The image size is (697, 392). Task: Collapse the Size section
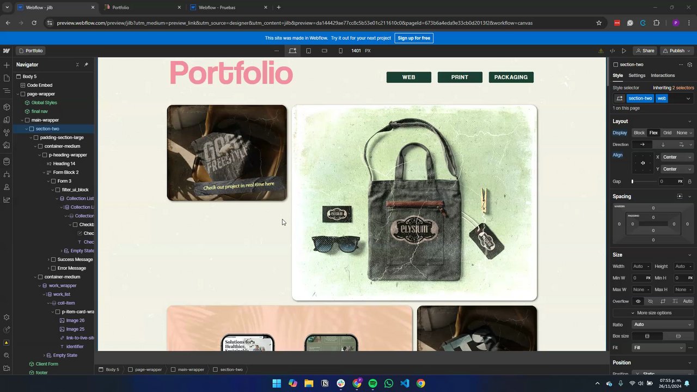point(689,255)
